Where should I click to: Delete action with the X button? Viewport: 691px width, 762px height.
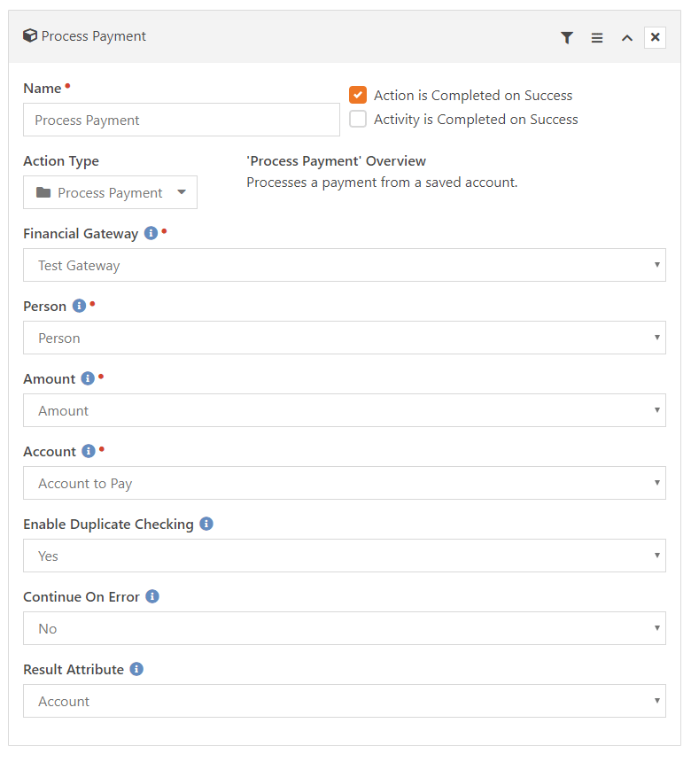point(655,37)
